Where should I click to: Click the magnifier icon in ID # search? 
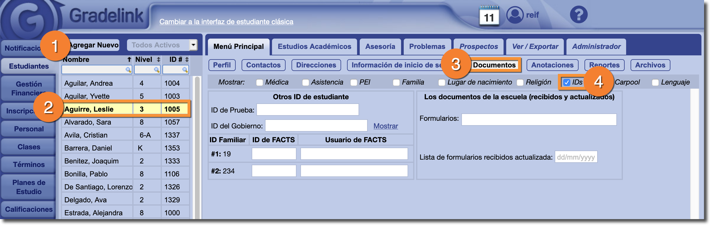point(185,70)
